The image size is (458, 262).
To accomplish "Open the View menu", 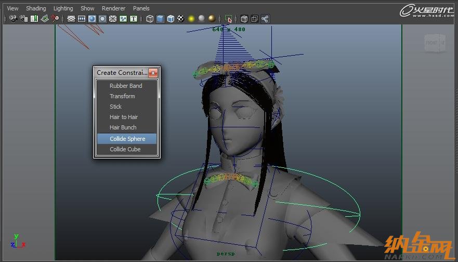I will [12, 8].
